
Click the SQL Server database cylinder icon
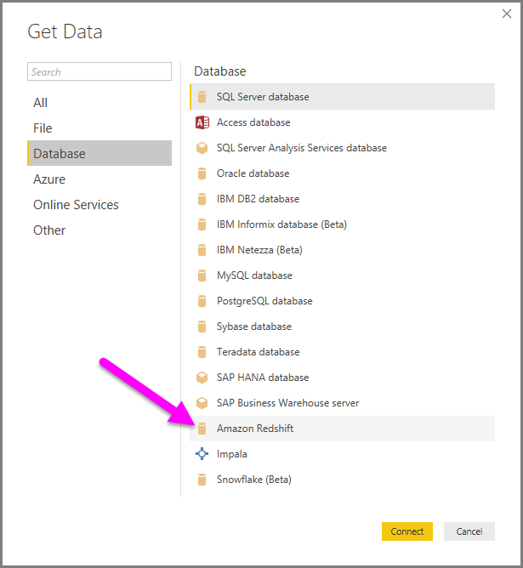[202, 97]
